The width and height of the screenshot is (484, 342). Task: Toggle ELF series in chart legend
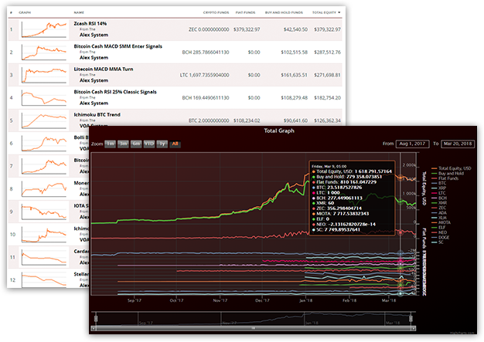tap(438, 228)
